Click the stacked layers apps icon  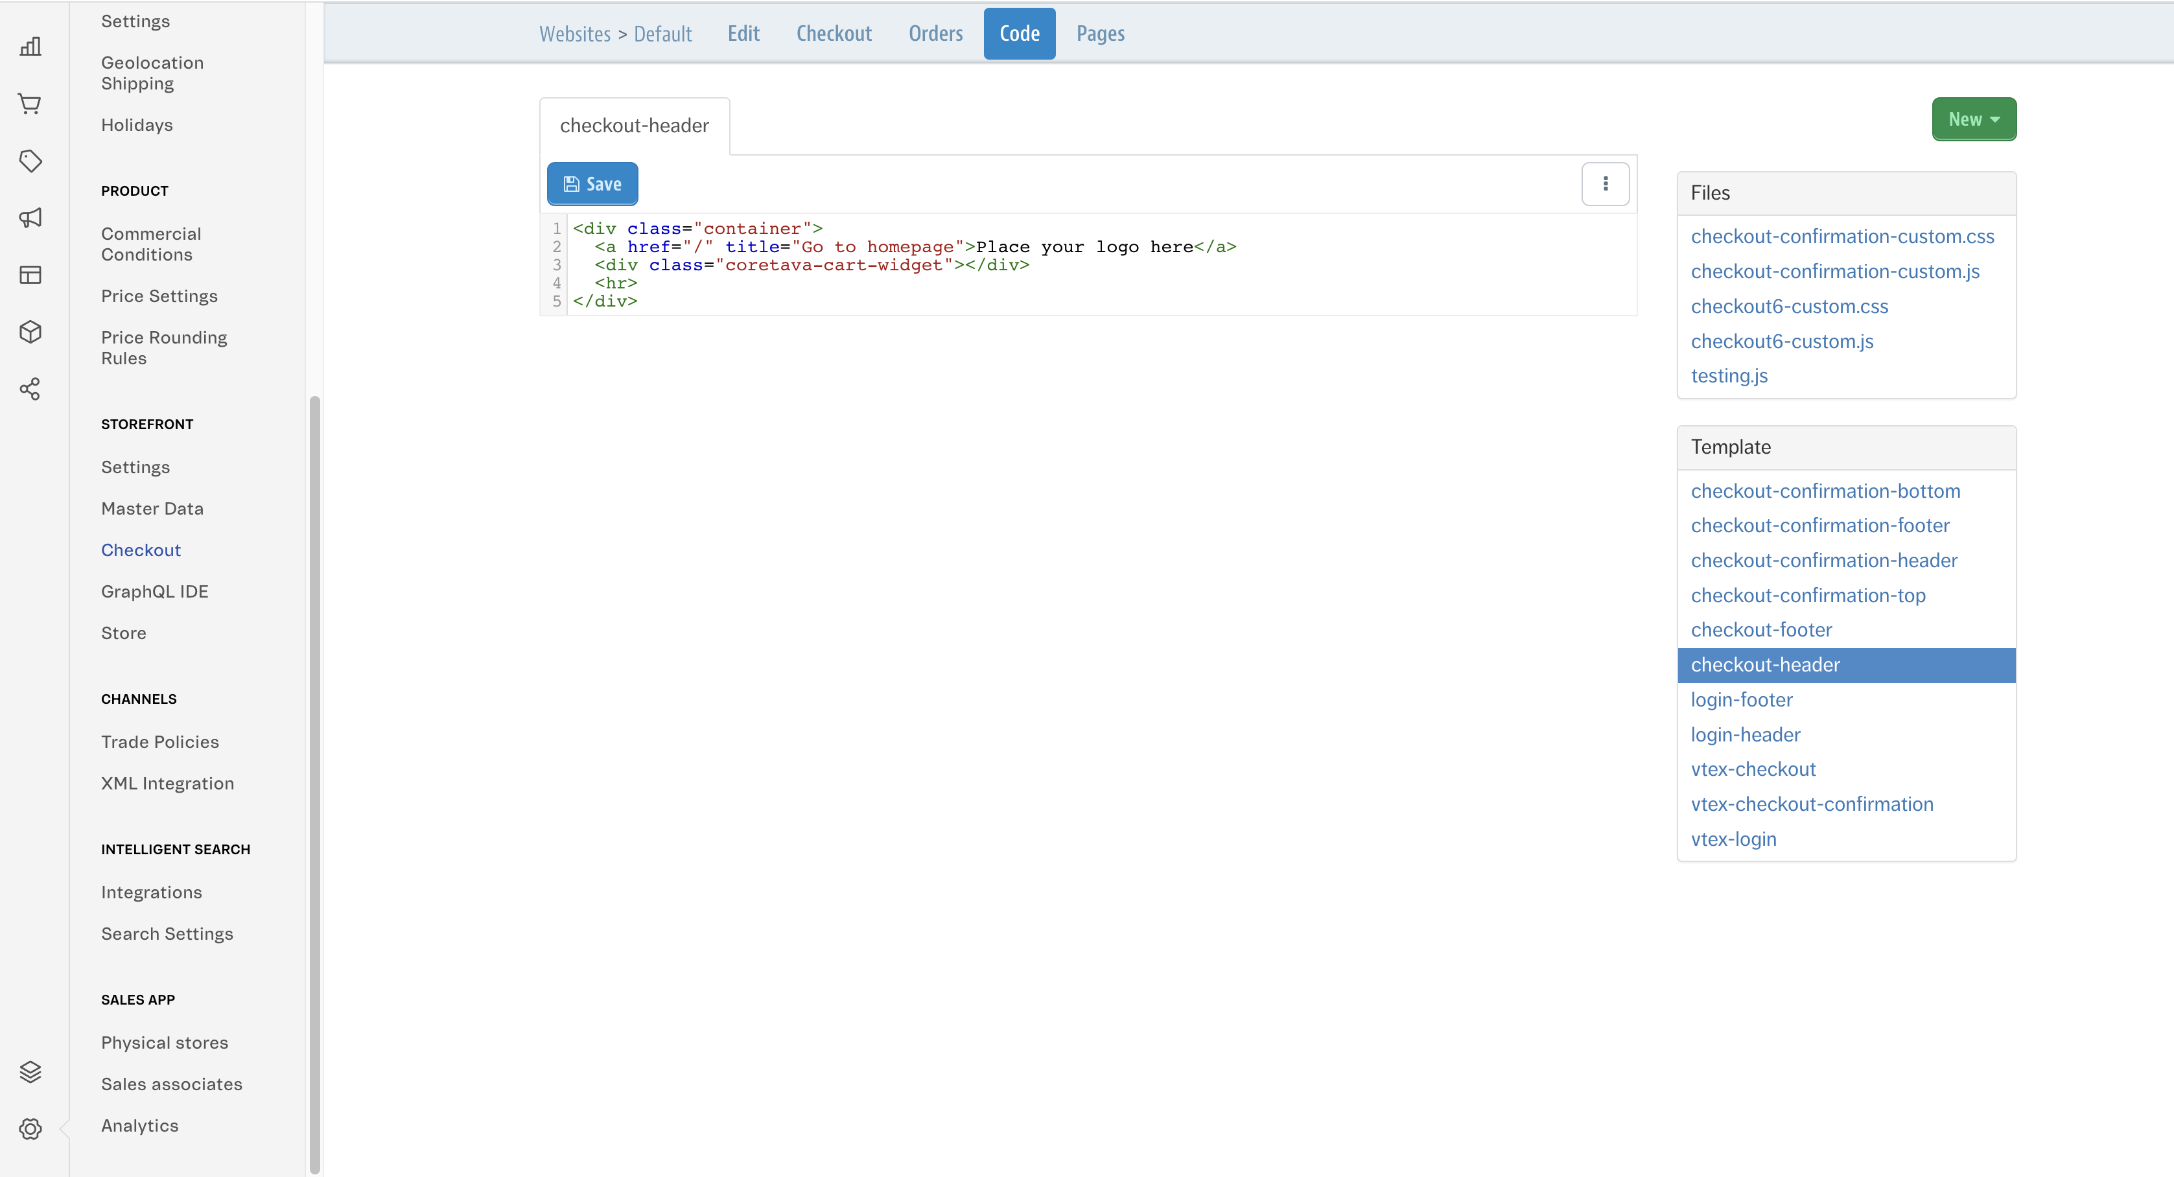30,1071
